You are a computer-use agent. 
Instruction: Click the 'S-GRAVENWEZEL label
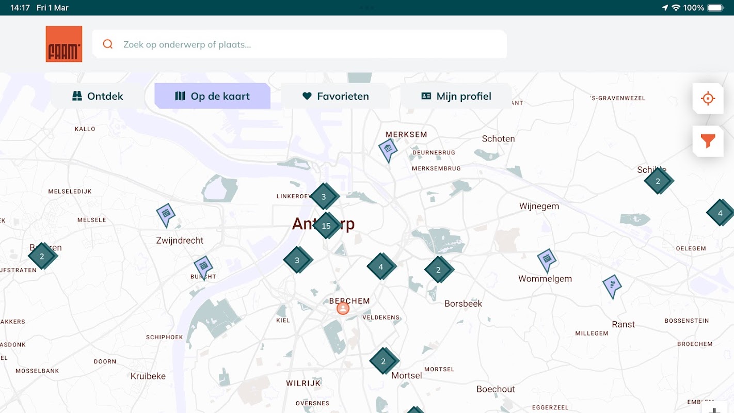[618, 98]
